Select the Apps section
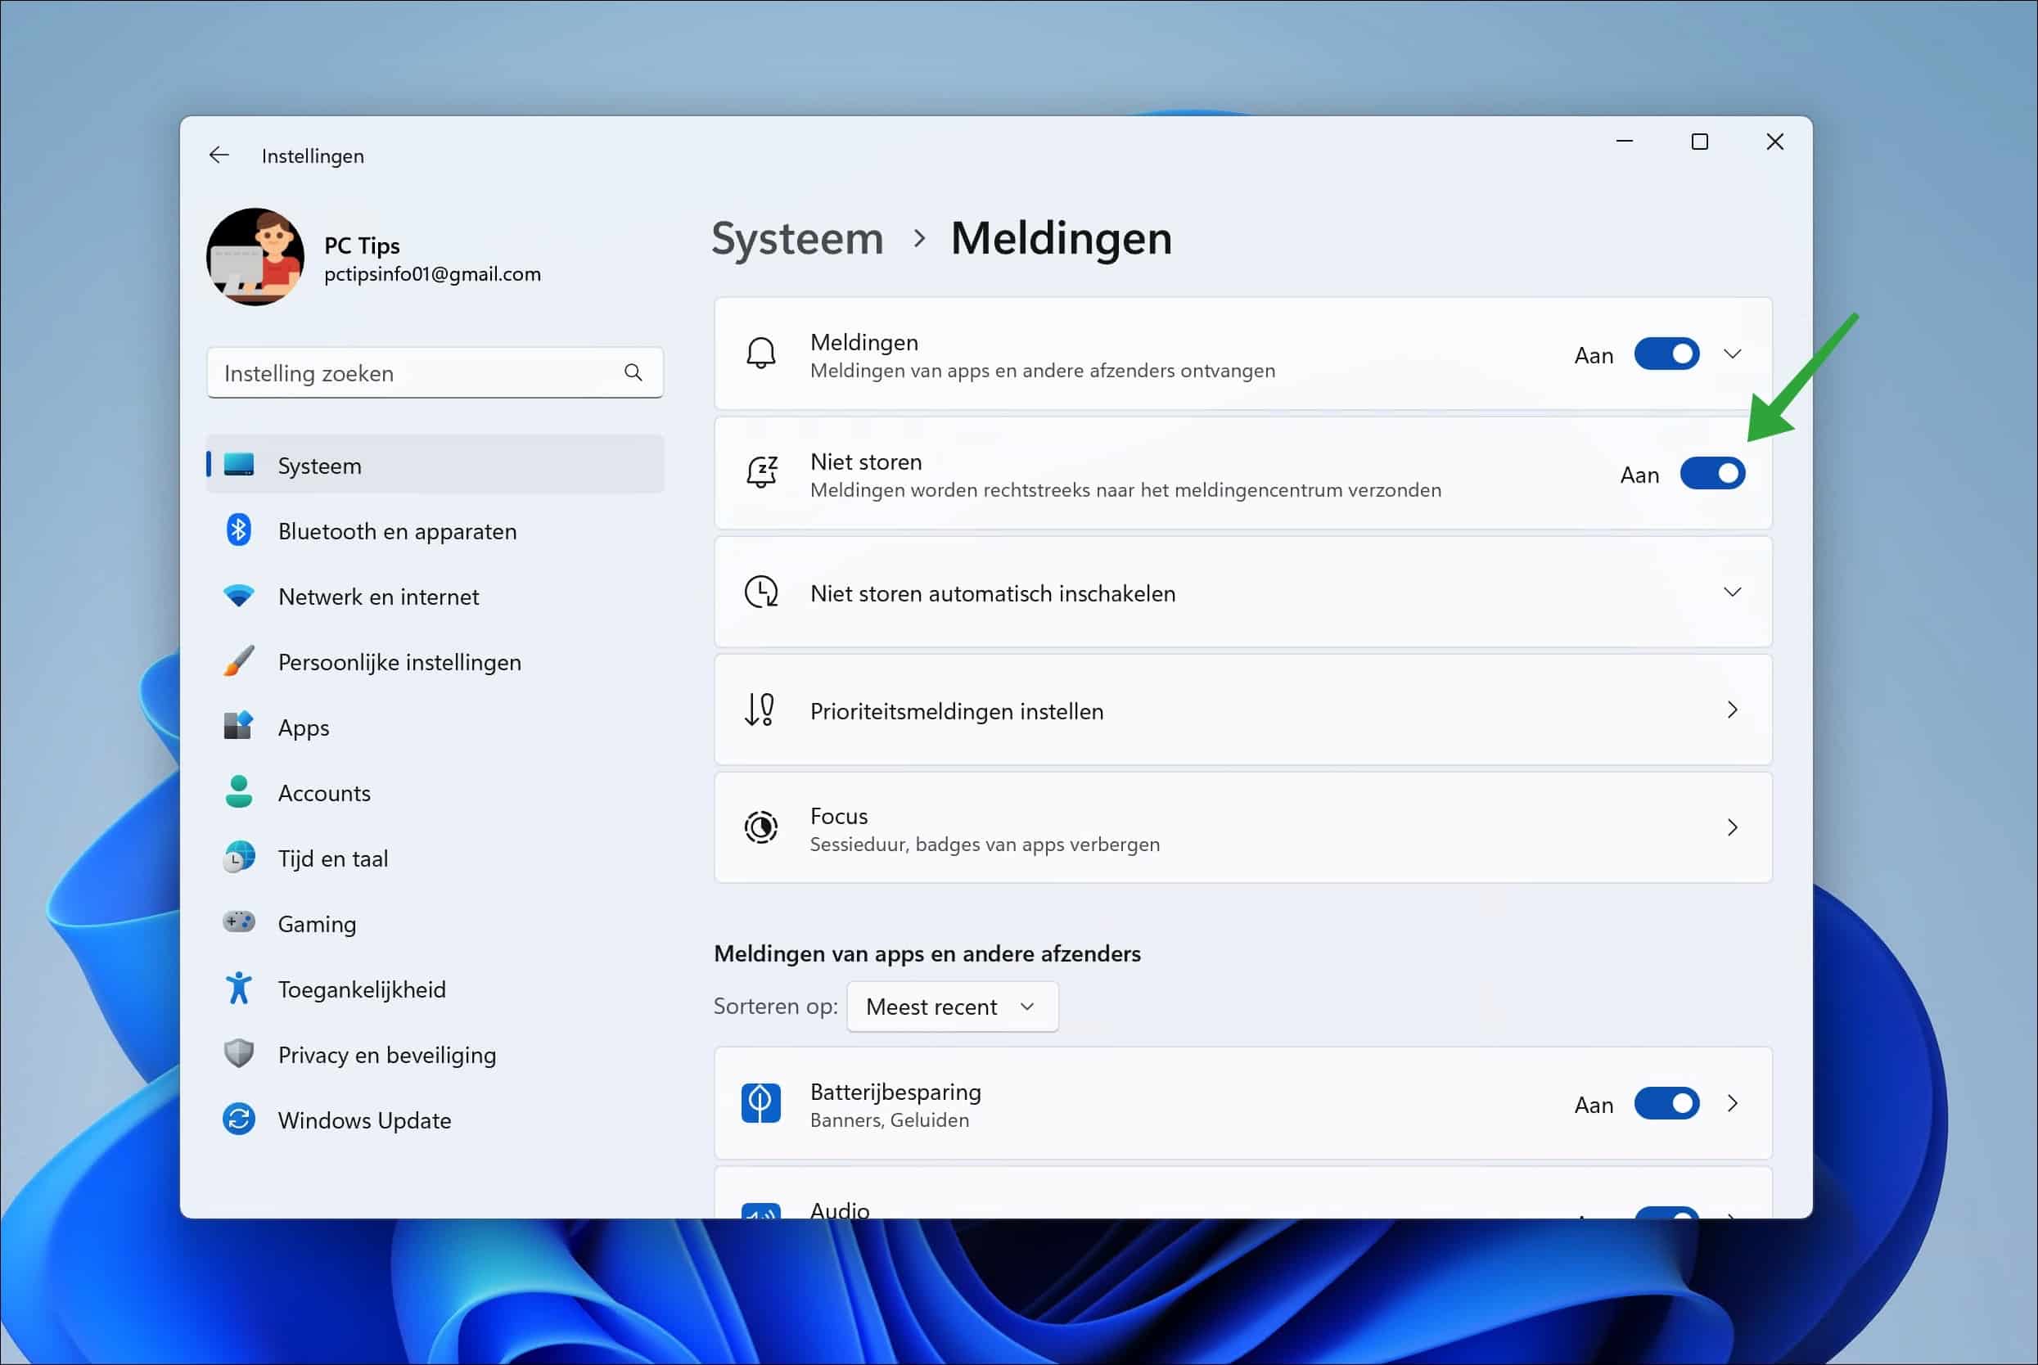The height and width of the screenshot is (1365, 2038). coord(303,727)
